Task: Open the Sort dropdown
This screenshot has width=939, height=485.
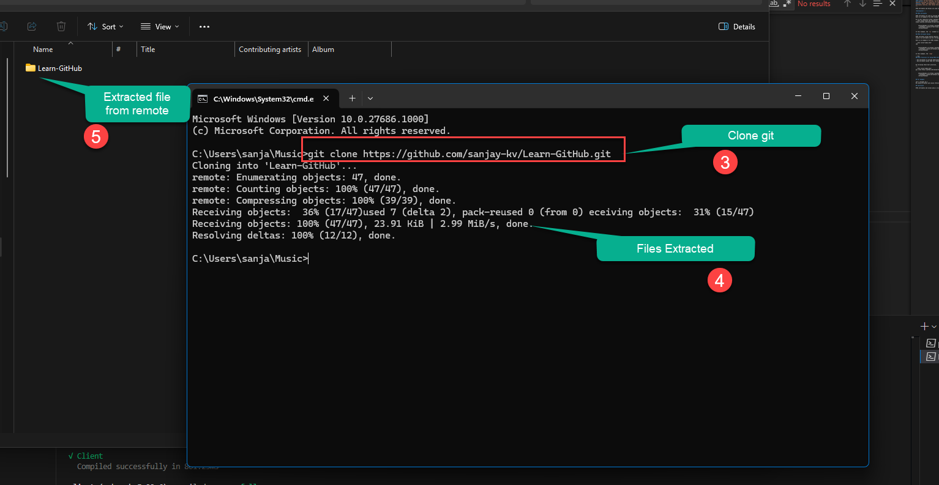Action: [x=105, y=26]
